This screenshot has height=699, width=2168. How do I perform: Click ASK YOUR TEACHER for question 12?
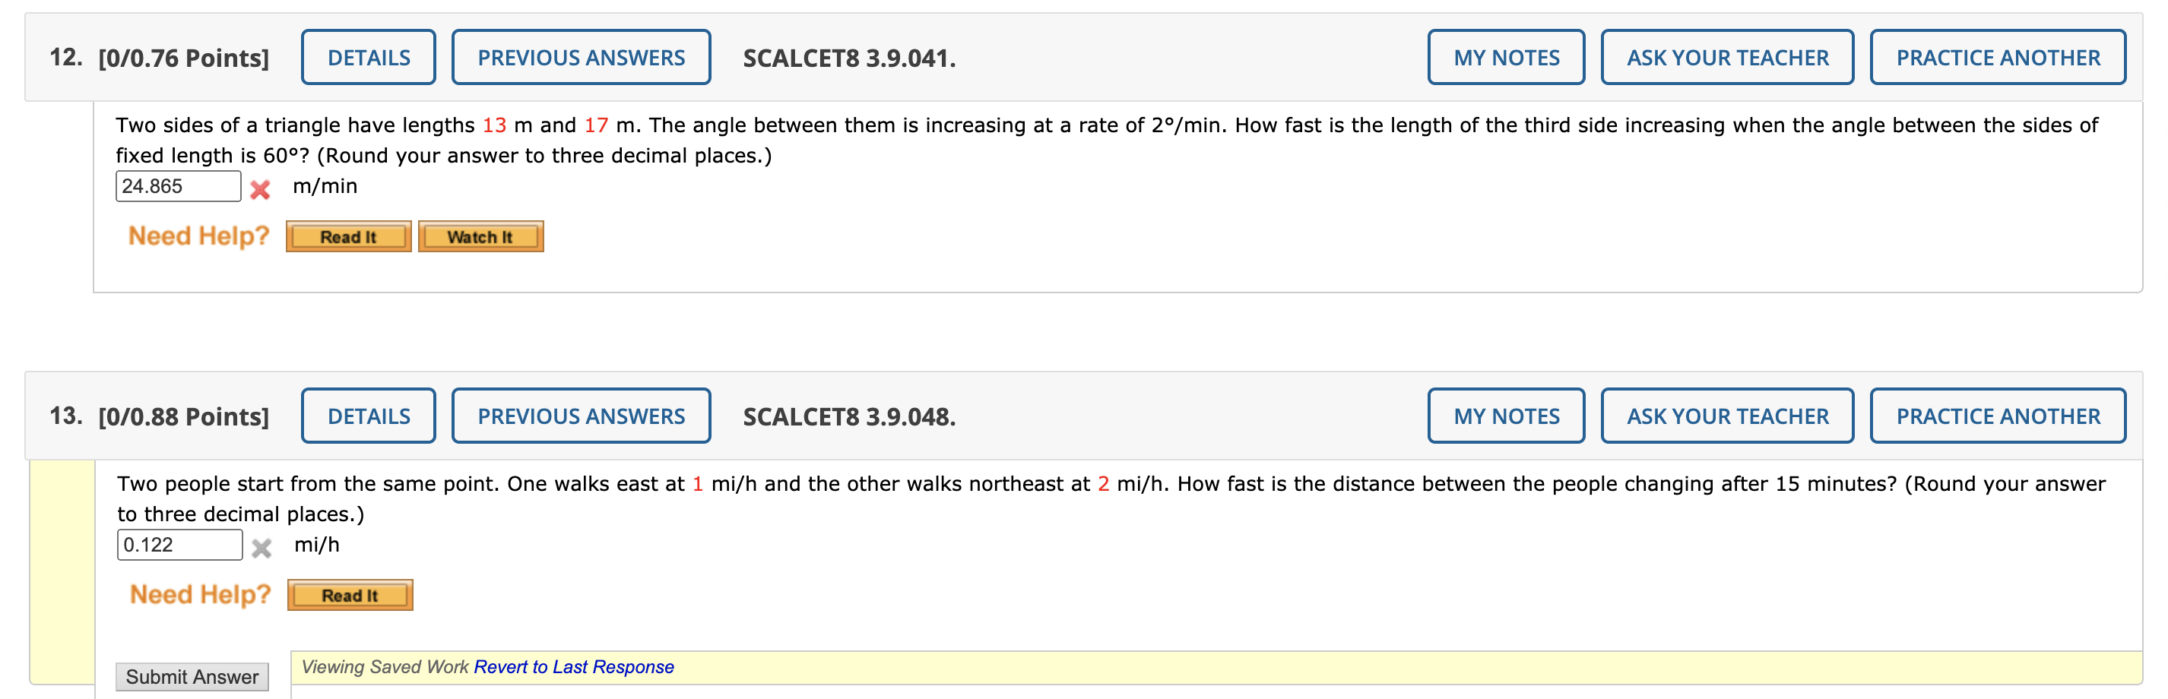(x=1726, y=56)
